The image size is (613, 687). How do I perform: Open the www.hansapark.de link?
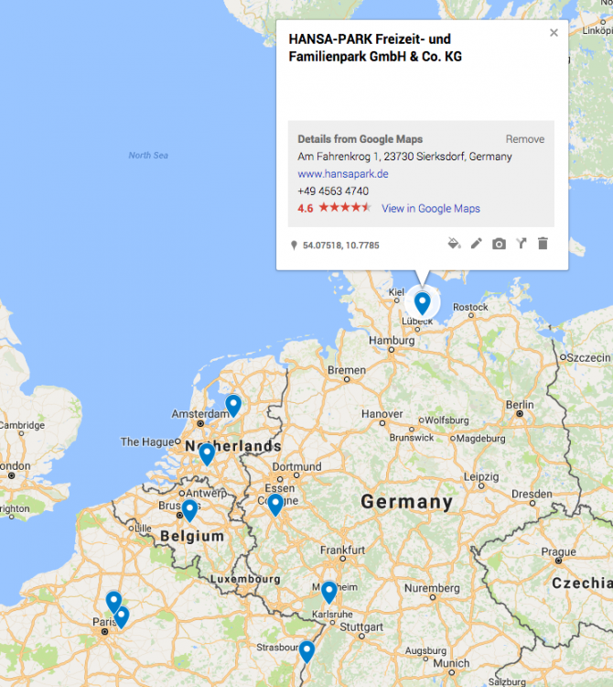(x=343, y=173)
